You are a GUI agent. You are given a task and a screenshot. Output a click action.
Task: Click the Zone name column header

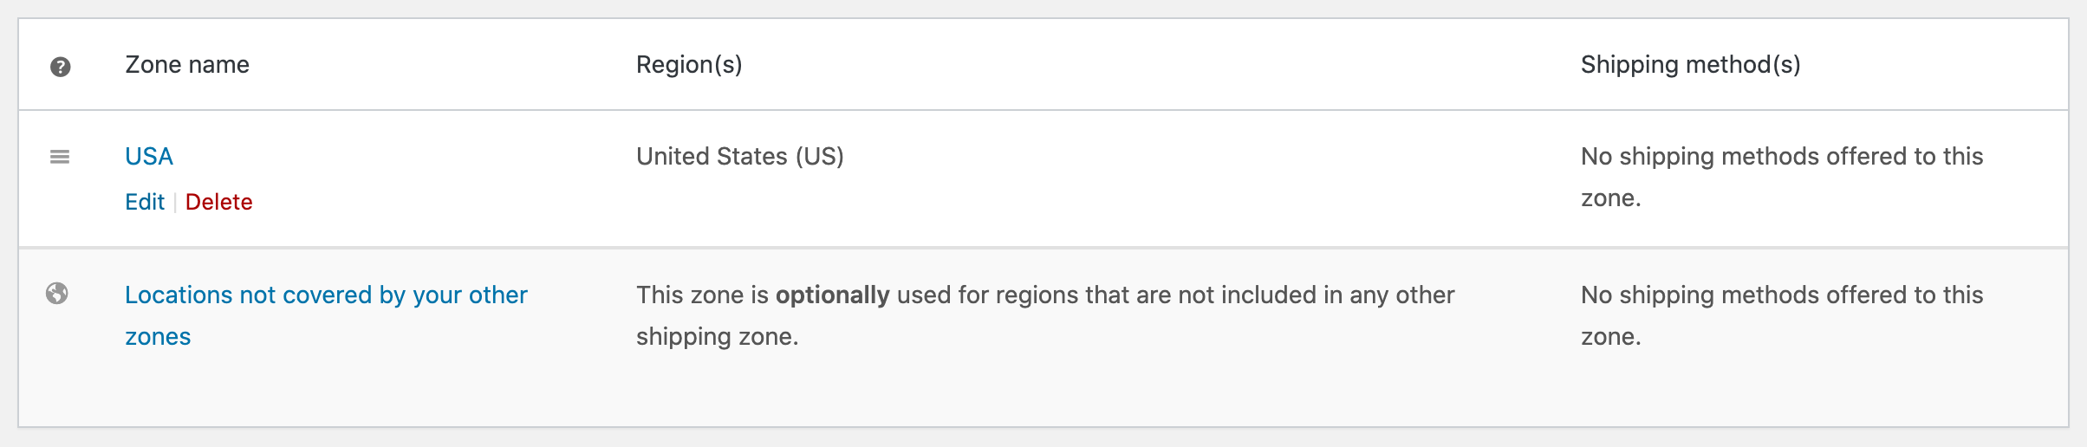187,65
